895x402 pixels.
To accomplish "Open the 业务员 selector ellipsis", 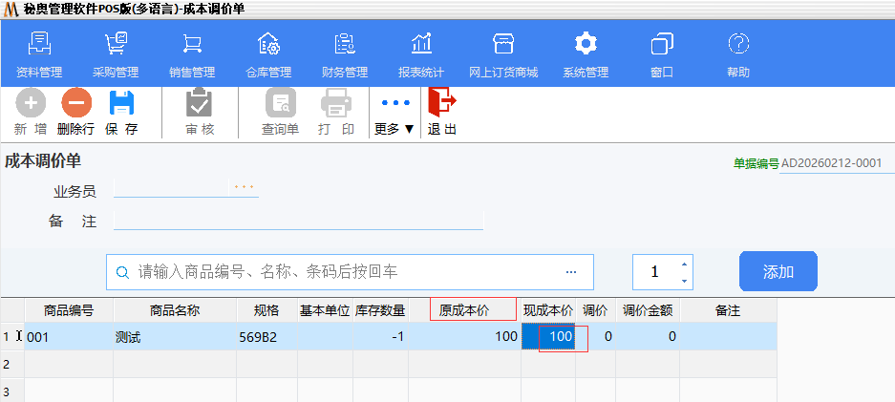I will [244, 188].
